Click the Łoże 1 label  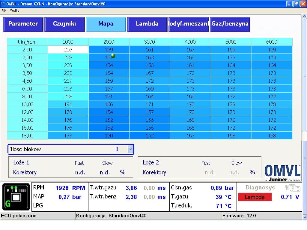click(21, 163)
